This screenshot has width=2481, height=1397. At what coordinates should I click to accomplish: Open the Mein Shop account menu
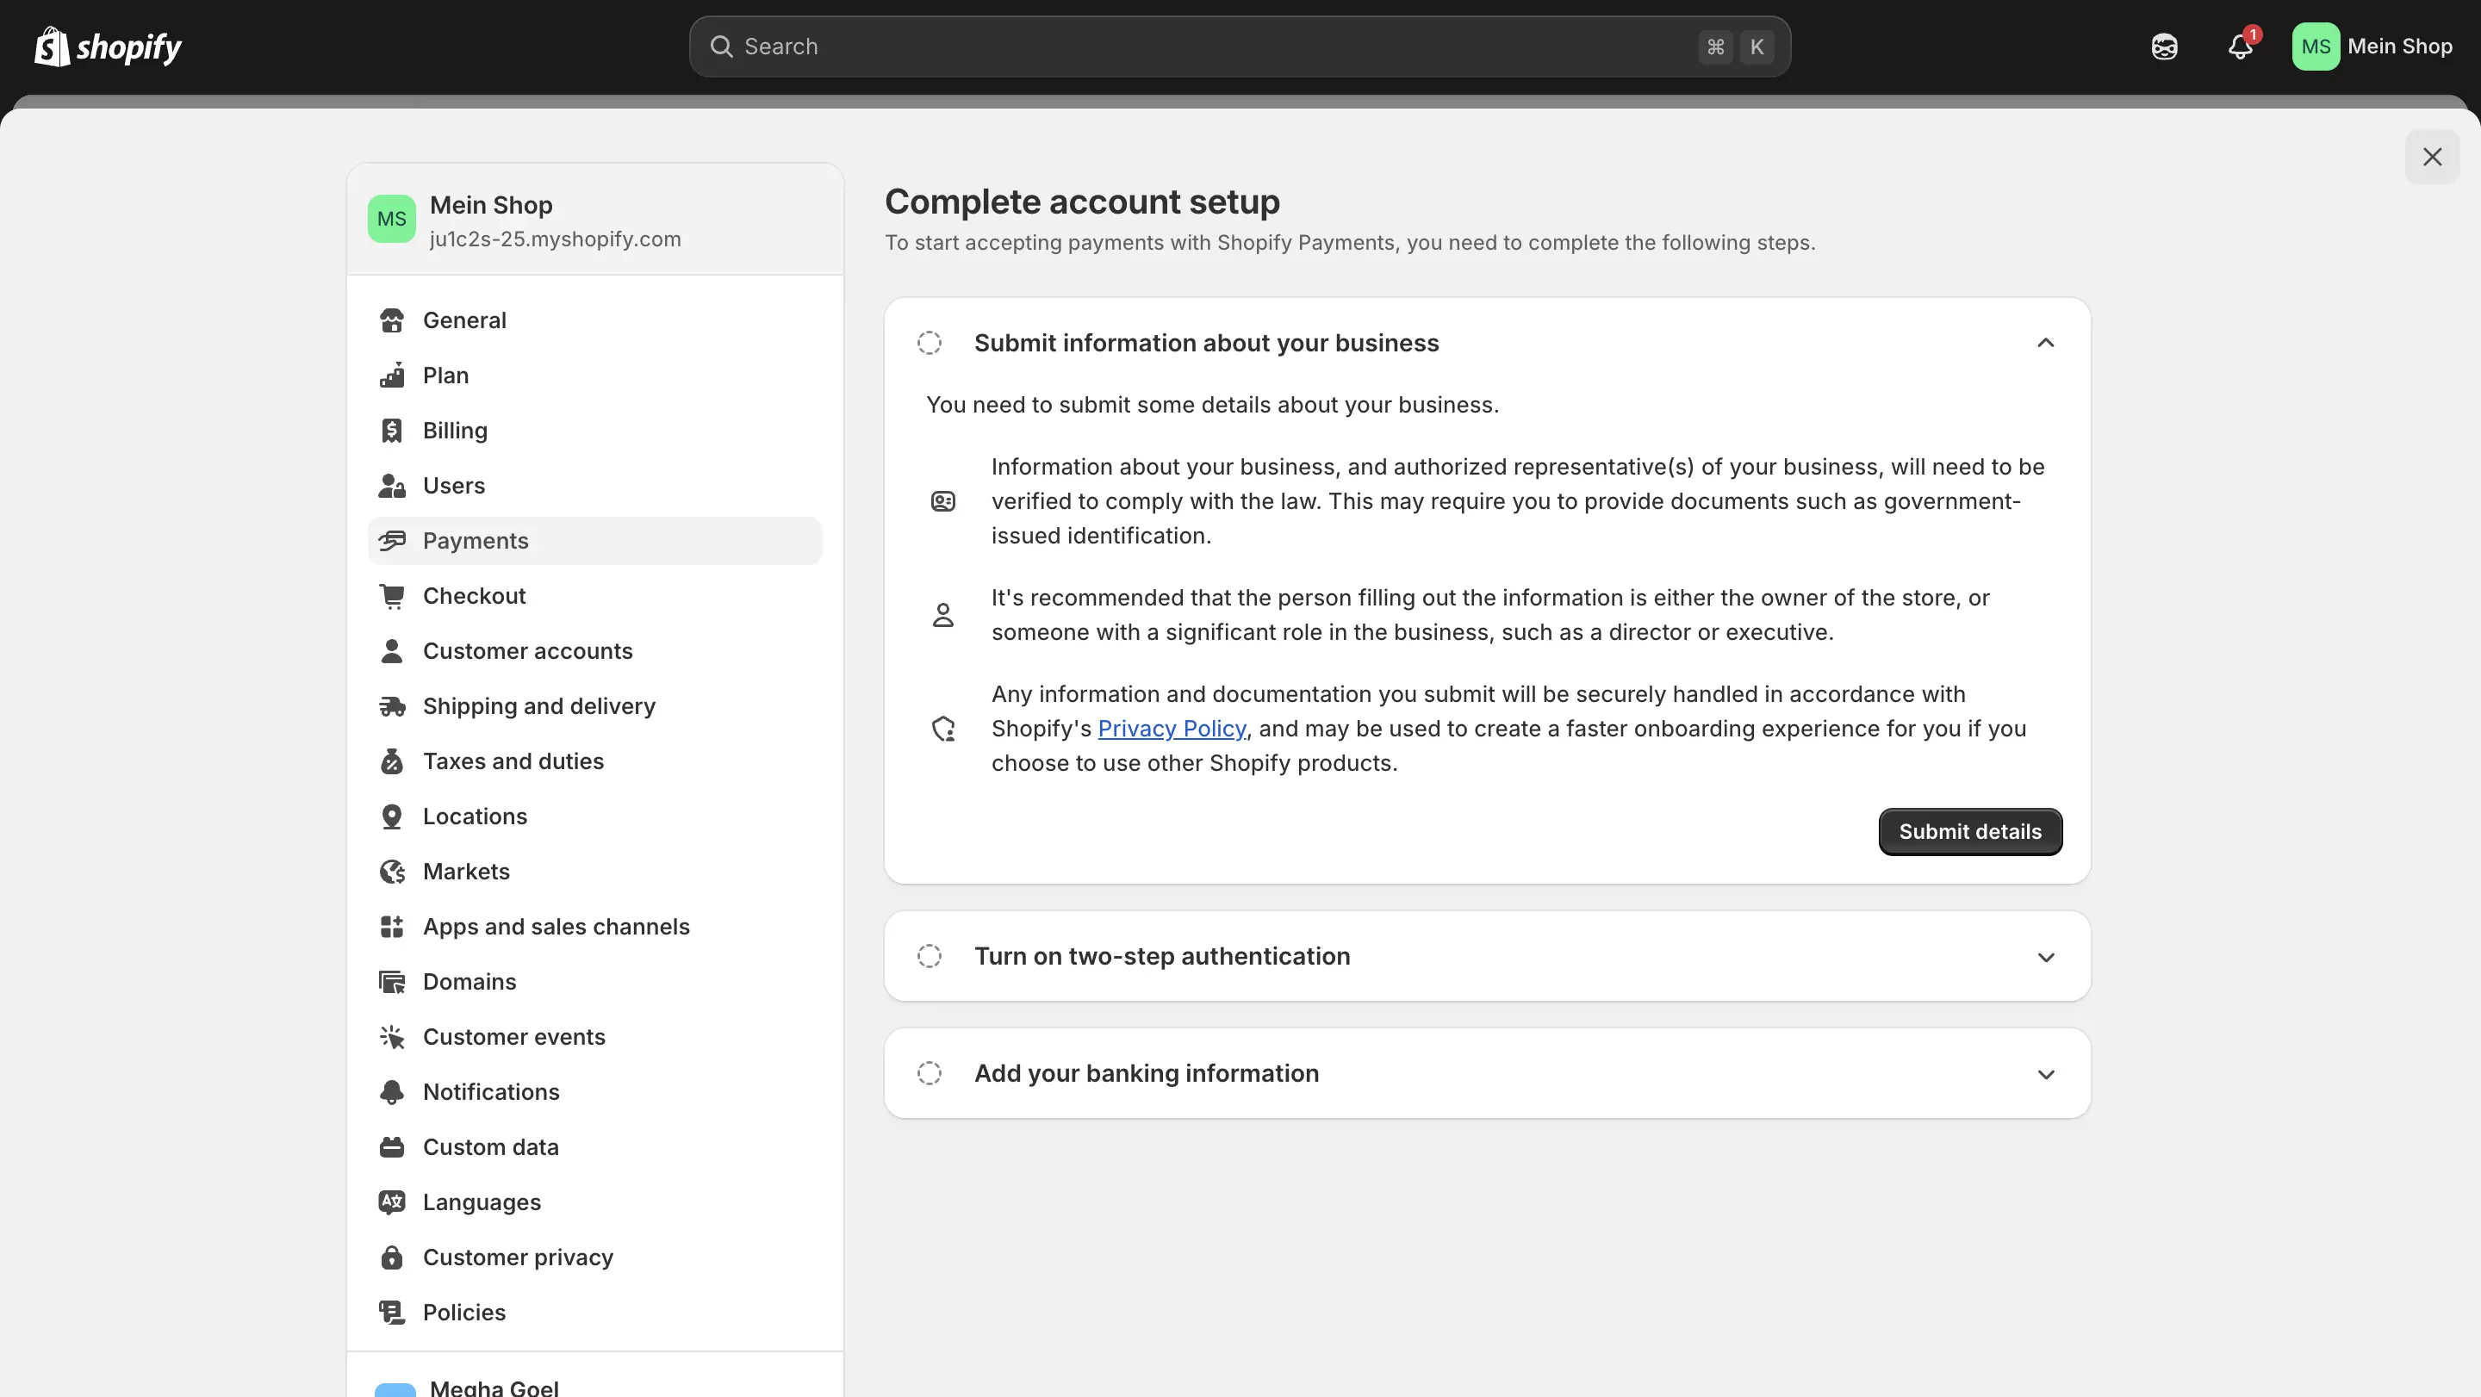pos(2372,47)
